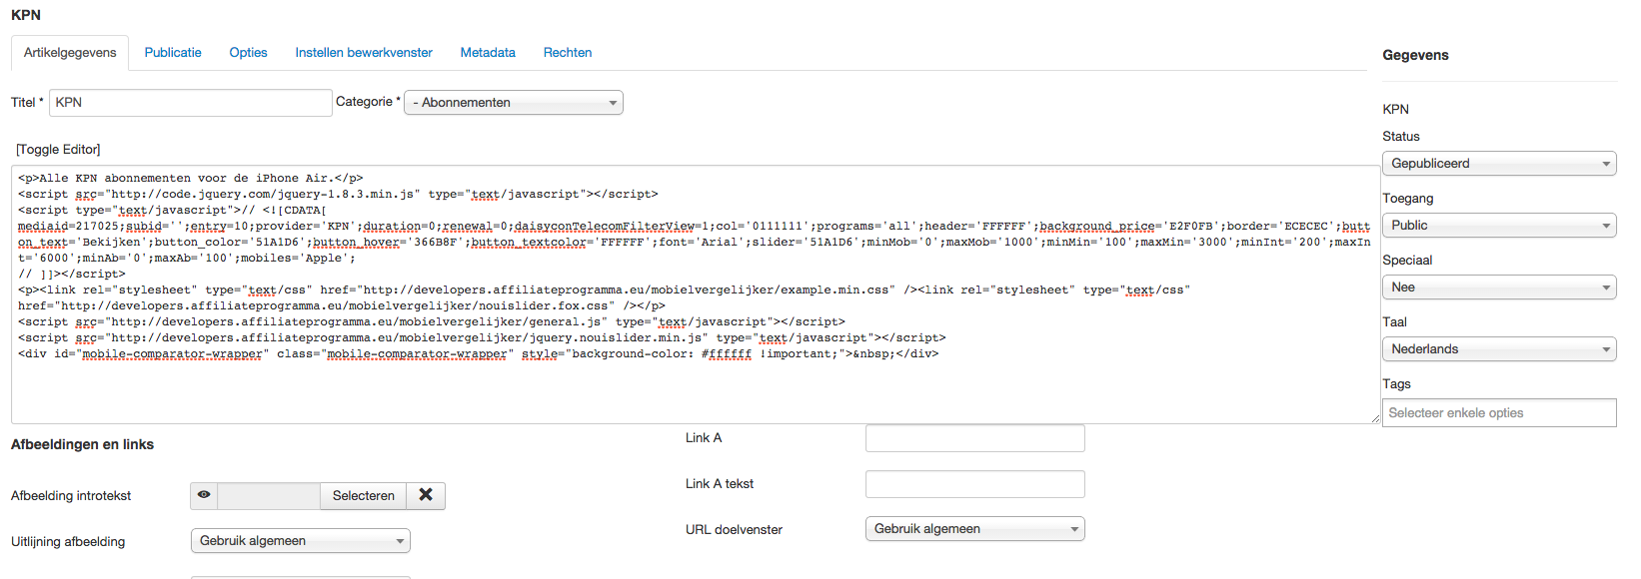Open the Taal dropdown showing Nederlands
Screen dimensions: 1641x579
[x=1499, y=349]
